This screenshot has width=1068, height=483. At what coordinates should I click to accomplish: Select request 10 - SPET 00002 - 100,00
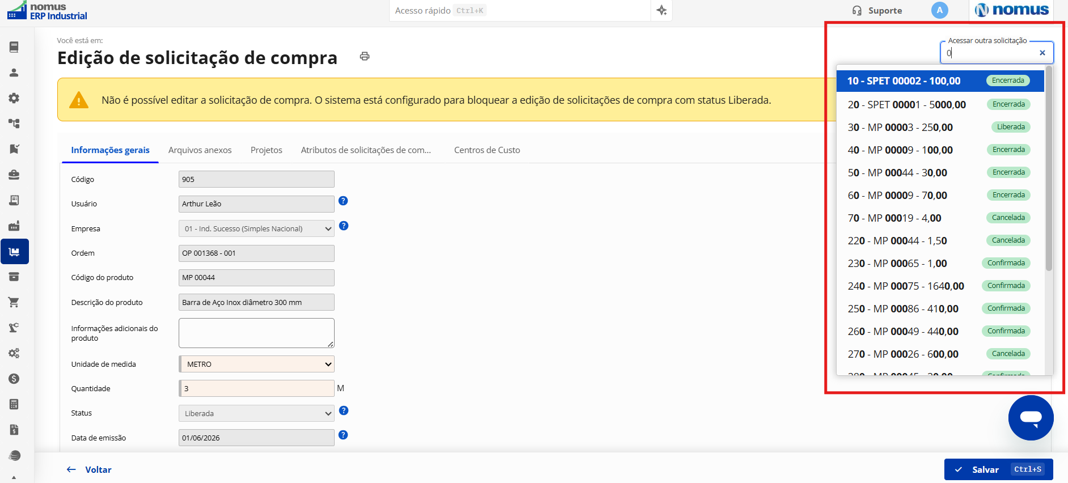pos(940,80)
